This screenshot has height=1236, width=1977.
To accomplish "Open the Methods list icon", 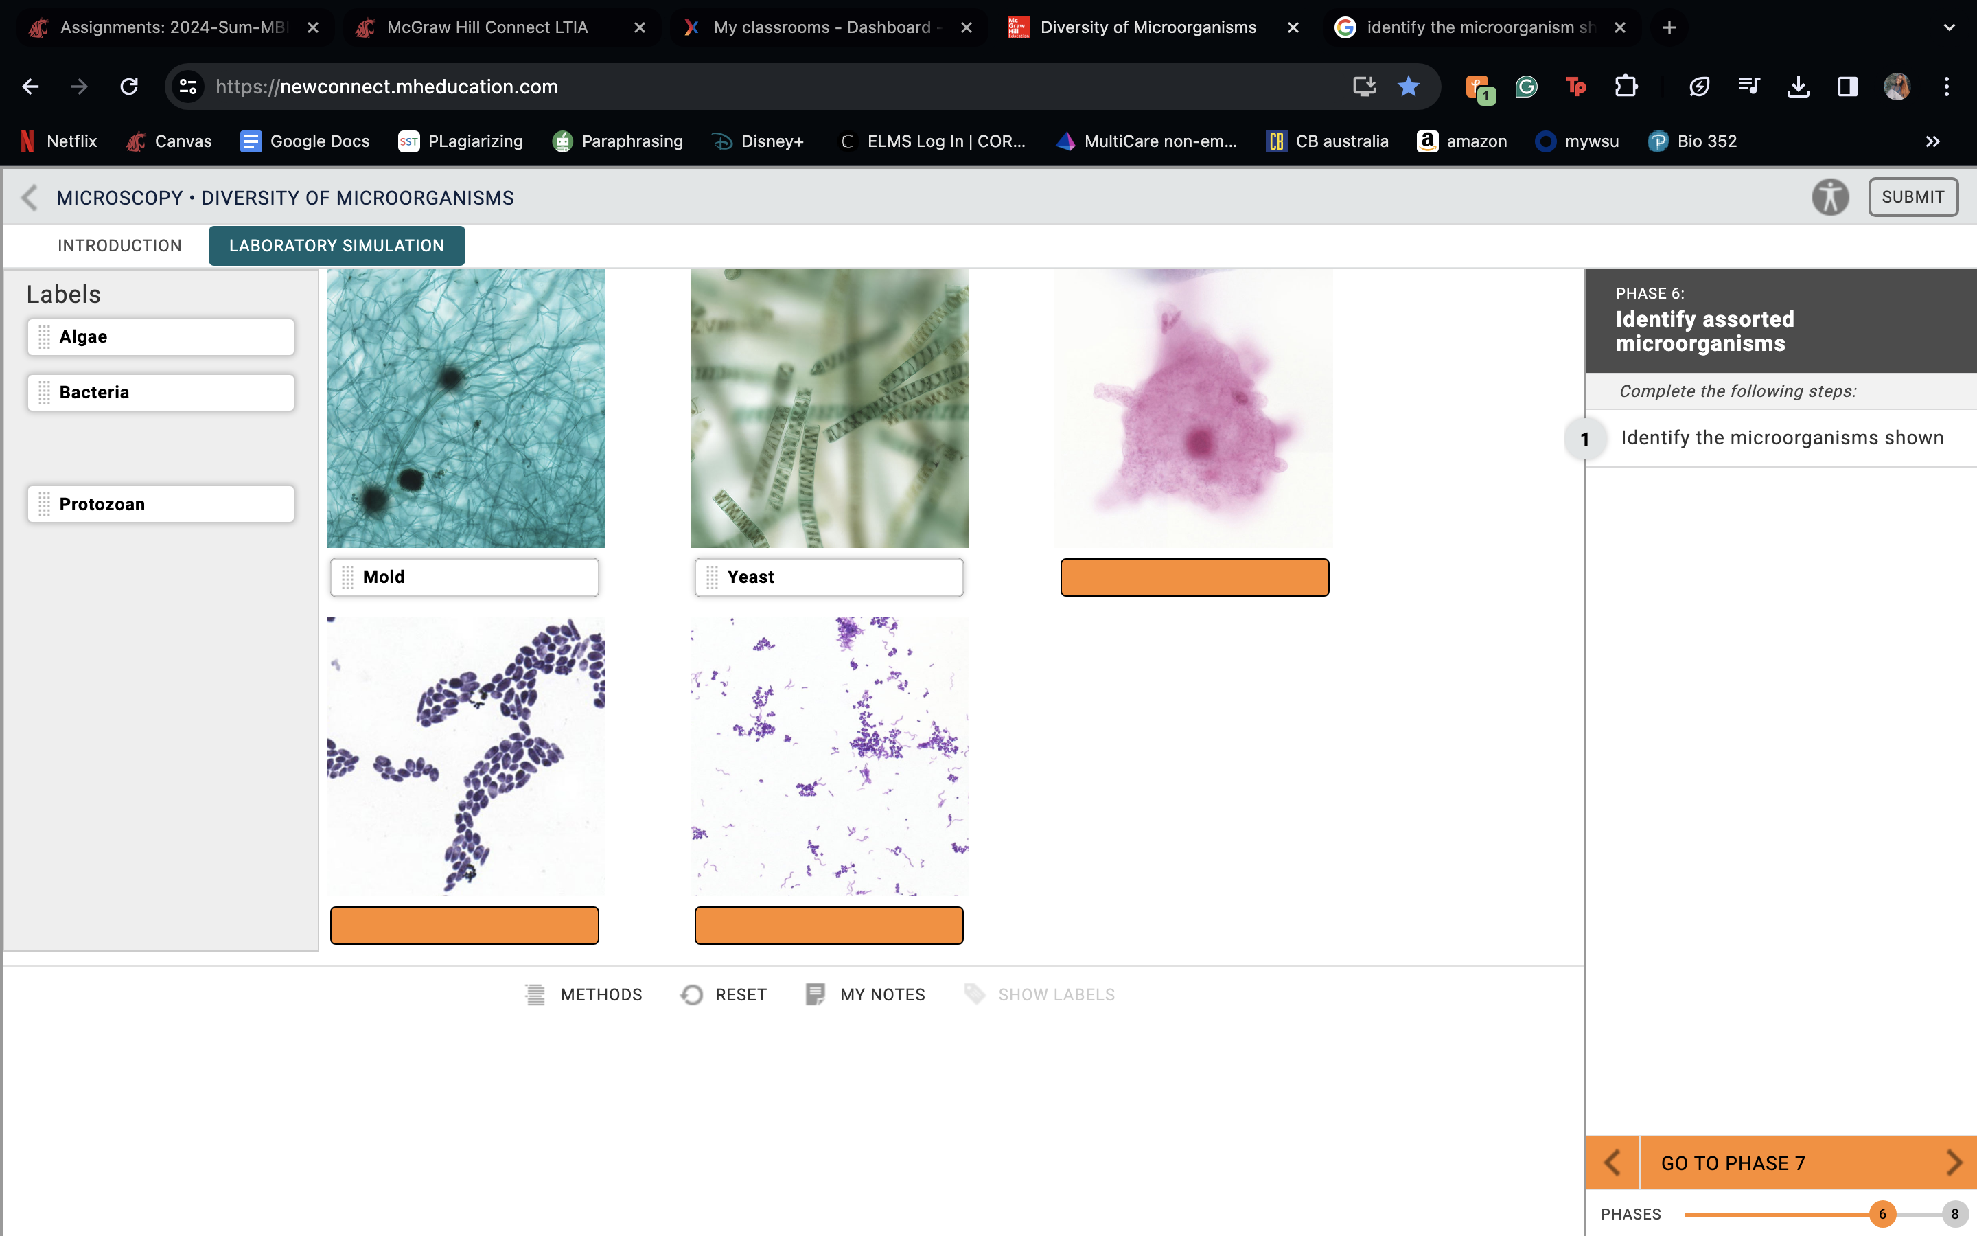I will pos(535,994).
